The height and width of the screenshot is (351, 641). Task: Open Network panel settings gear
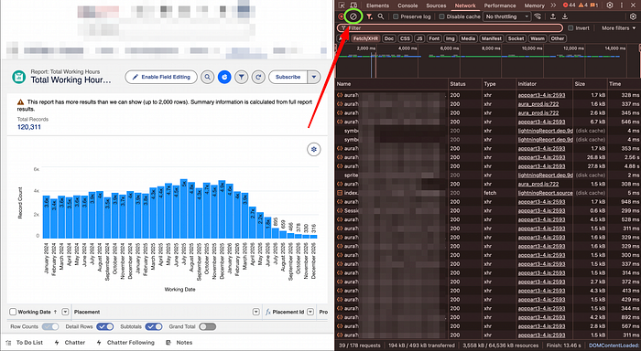point(633,16)
